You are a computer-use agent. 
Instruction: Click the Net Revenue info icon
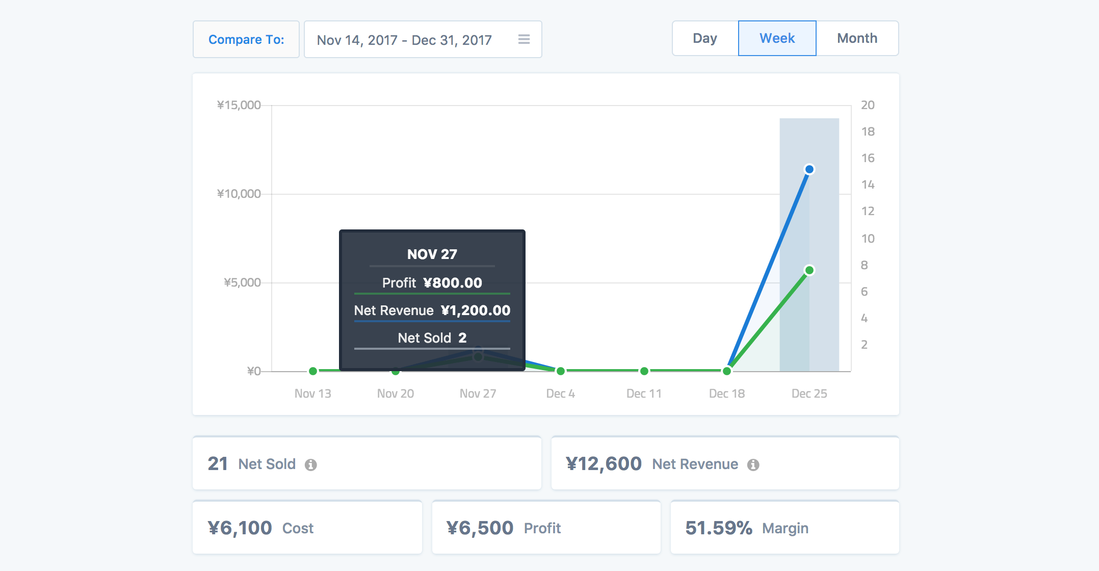(753, 465)
